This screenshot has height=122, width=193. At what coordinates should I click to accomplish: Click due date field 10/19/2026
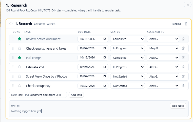(93, 67)
